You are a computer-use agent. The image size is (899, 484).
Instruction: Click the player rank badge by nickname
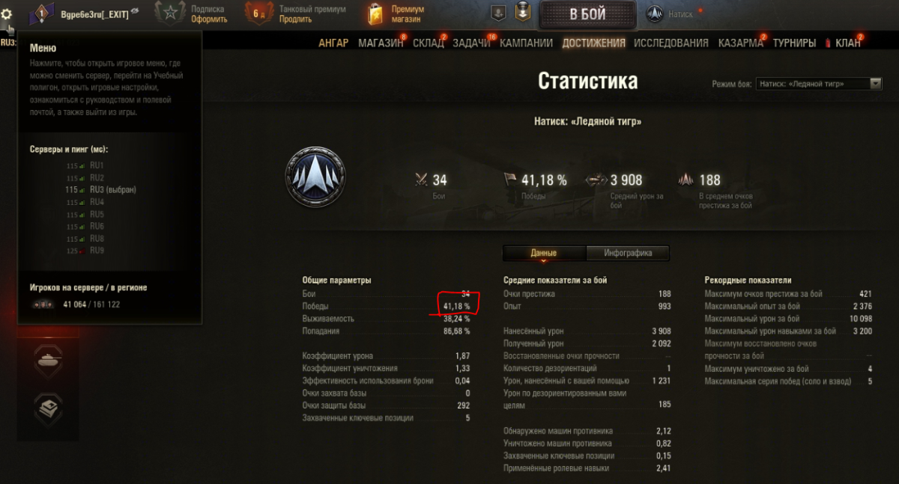tap(43, 13)
